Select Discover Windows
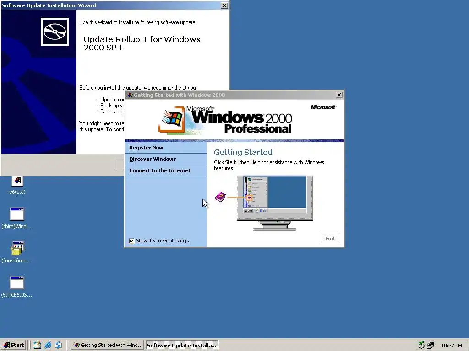This screenshot has height=351, width=469. point(153,159)
